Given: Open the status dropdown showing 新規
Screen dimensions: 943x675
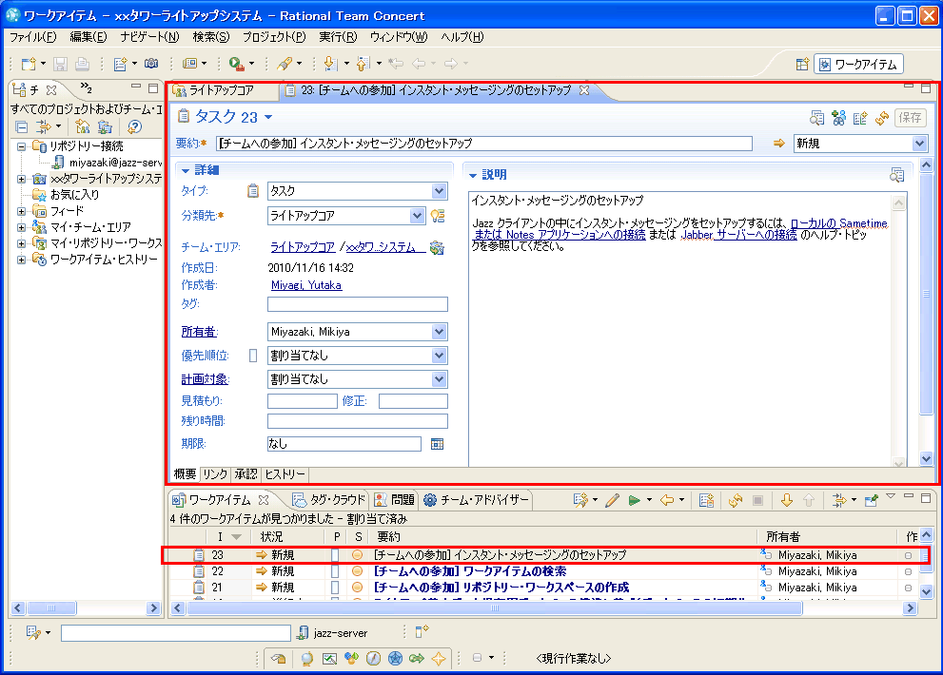Looking at the screenshot, I should point(919,144).
